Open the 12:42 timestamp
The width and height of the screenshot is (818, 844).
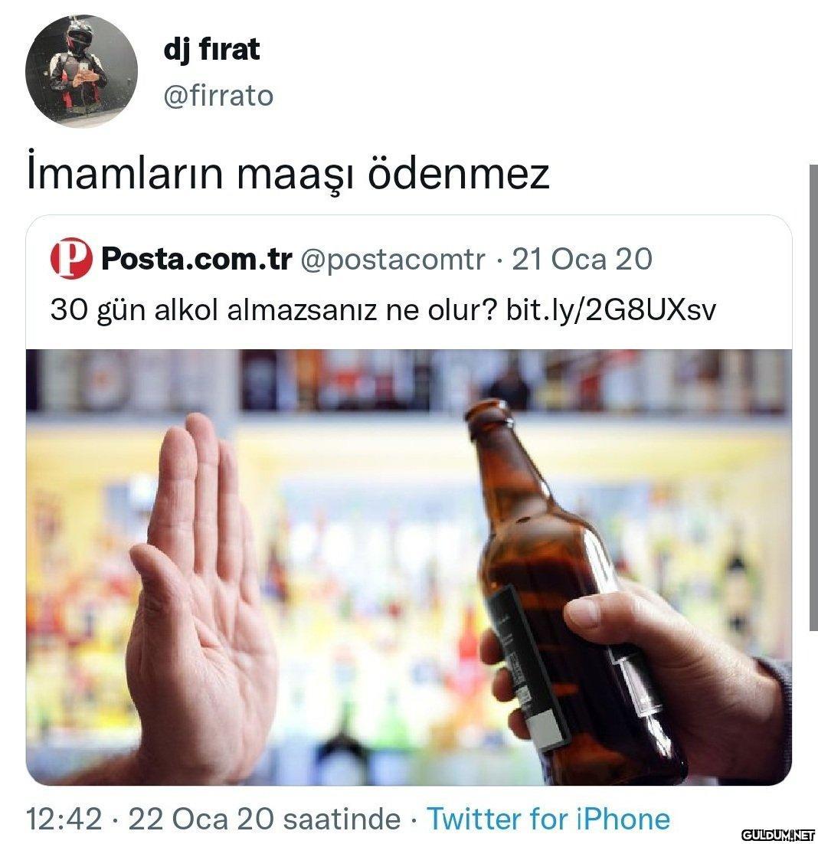[x=64, y=819]
